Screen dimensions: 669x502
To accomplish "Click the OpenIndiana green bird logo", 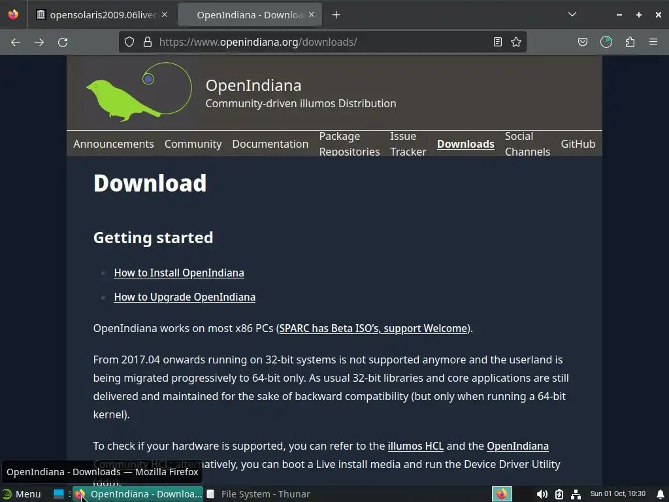I will click(139, 92).
